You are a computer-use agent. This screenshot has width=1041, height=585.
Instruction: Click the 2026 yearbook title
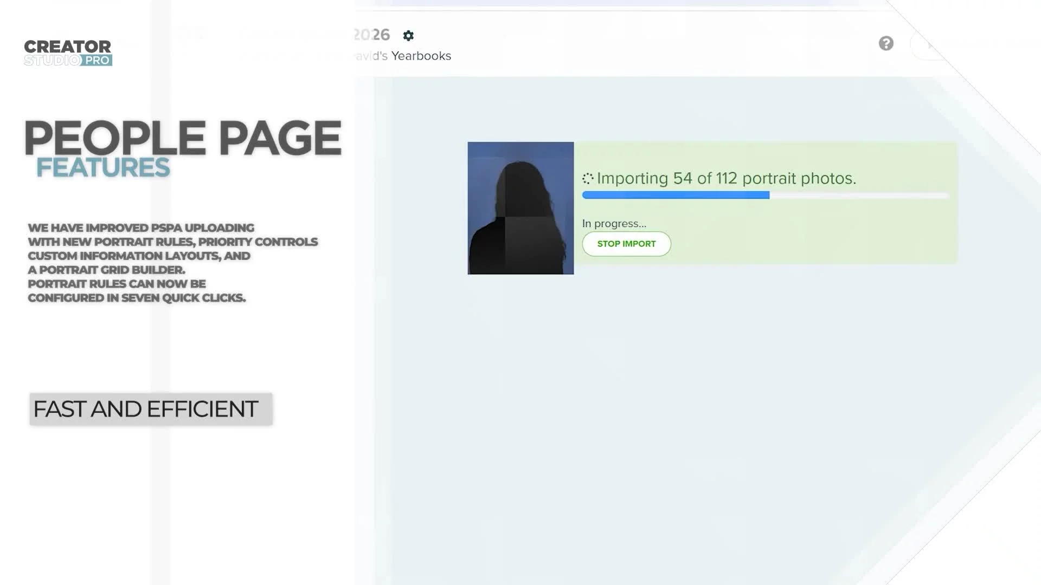click(372, 35)
